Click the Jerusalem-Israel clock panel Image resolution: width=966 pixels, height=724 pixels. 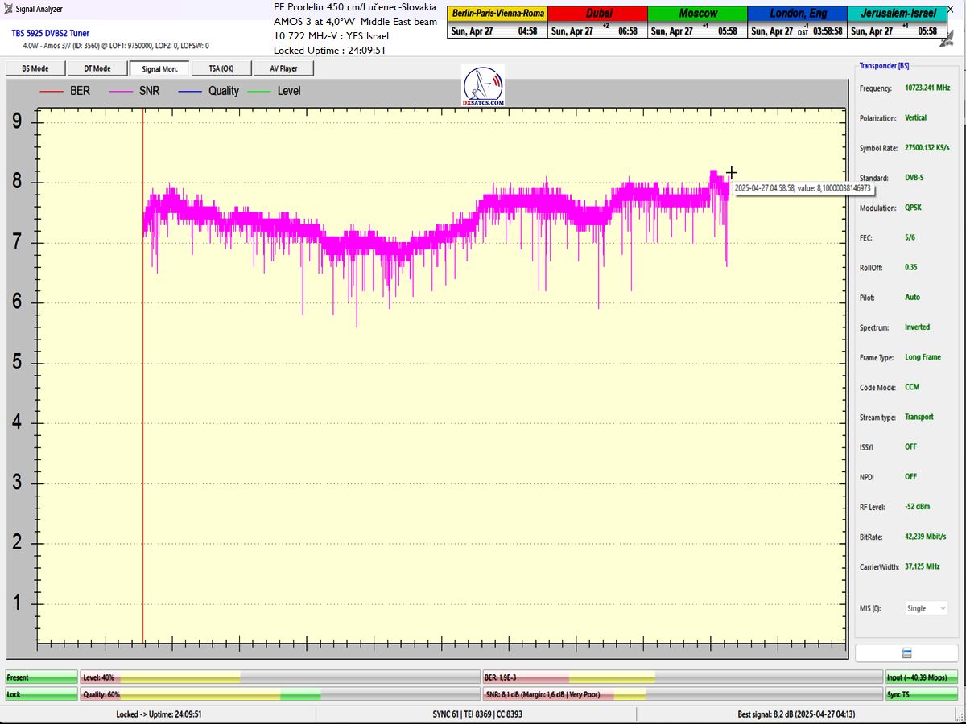897,23
